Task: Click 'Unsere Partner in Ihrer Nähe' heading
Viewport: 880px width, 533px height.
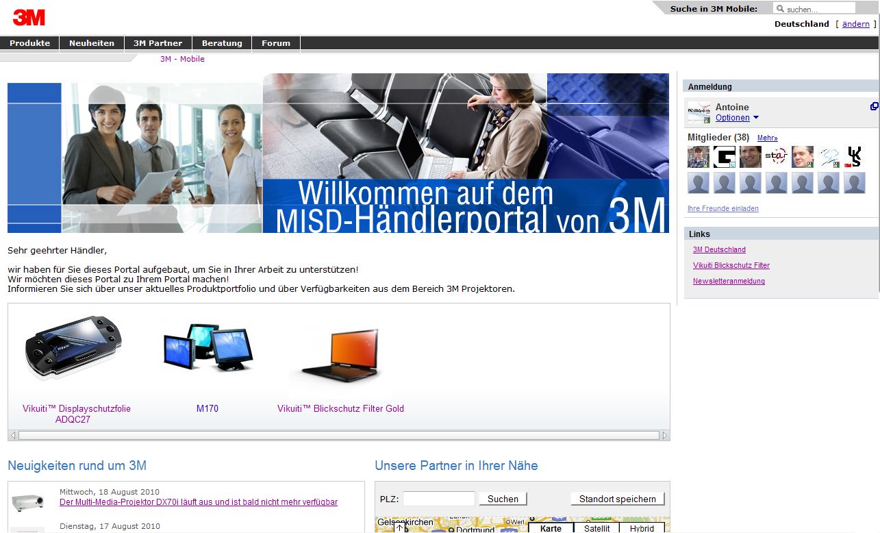Action: [x=456, y=466]
